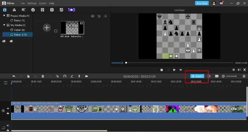This screenshot has width=248, height=132.
Task: Click the fit timeline to window icon
Action: tap(217, 76)
